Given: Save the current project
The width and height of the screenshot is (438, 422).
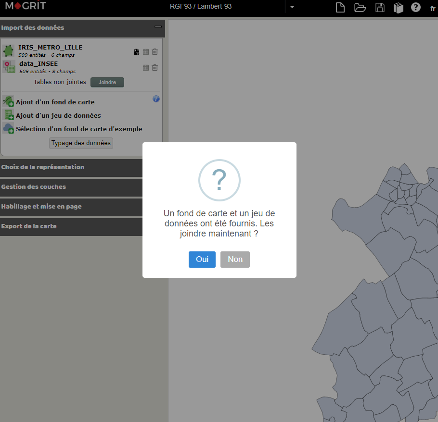Looking at the screenshot, I should click(x=380, y=8).
